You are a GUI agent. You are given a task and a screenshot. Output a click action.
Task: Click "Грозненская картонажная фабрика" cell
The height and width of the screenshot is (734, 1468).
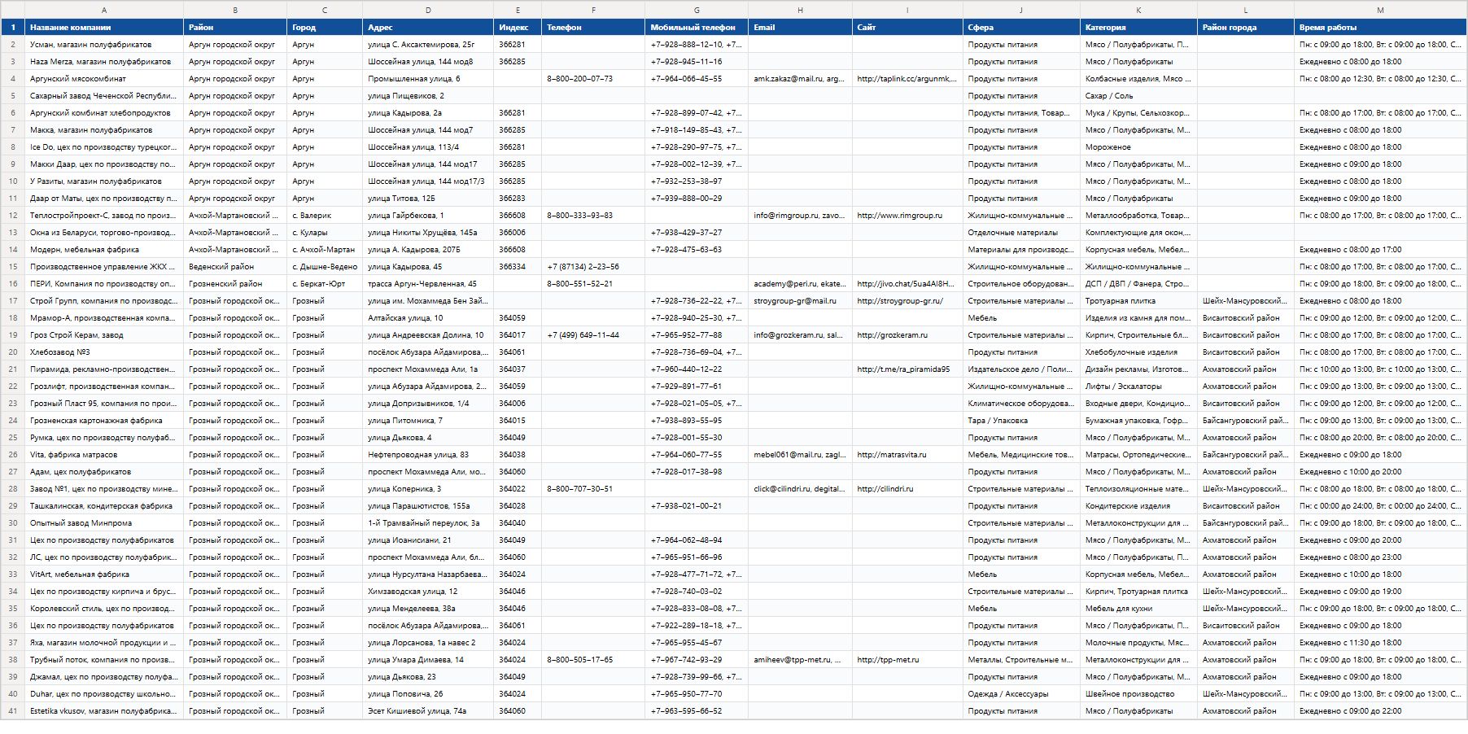coord(104,421)
